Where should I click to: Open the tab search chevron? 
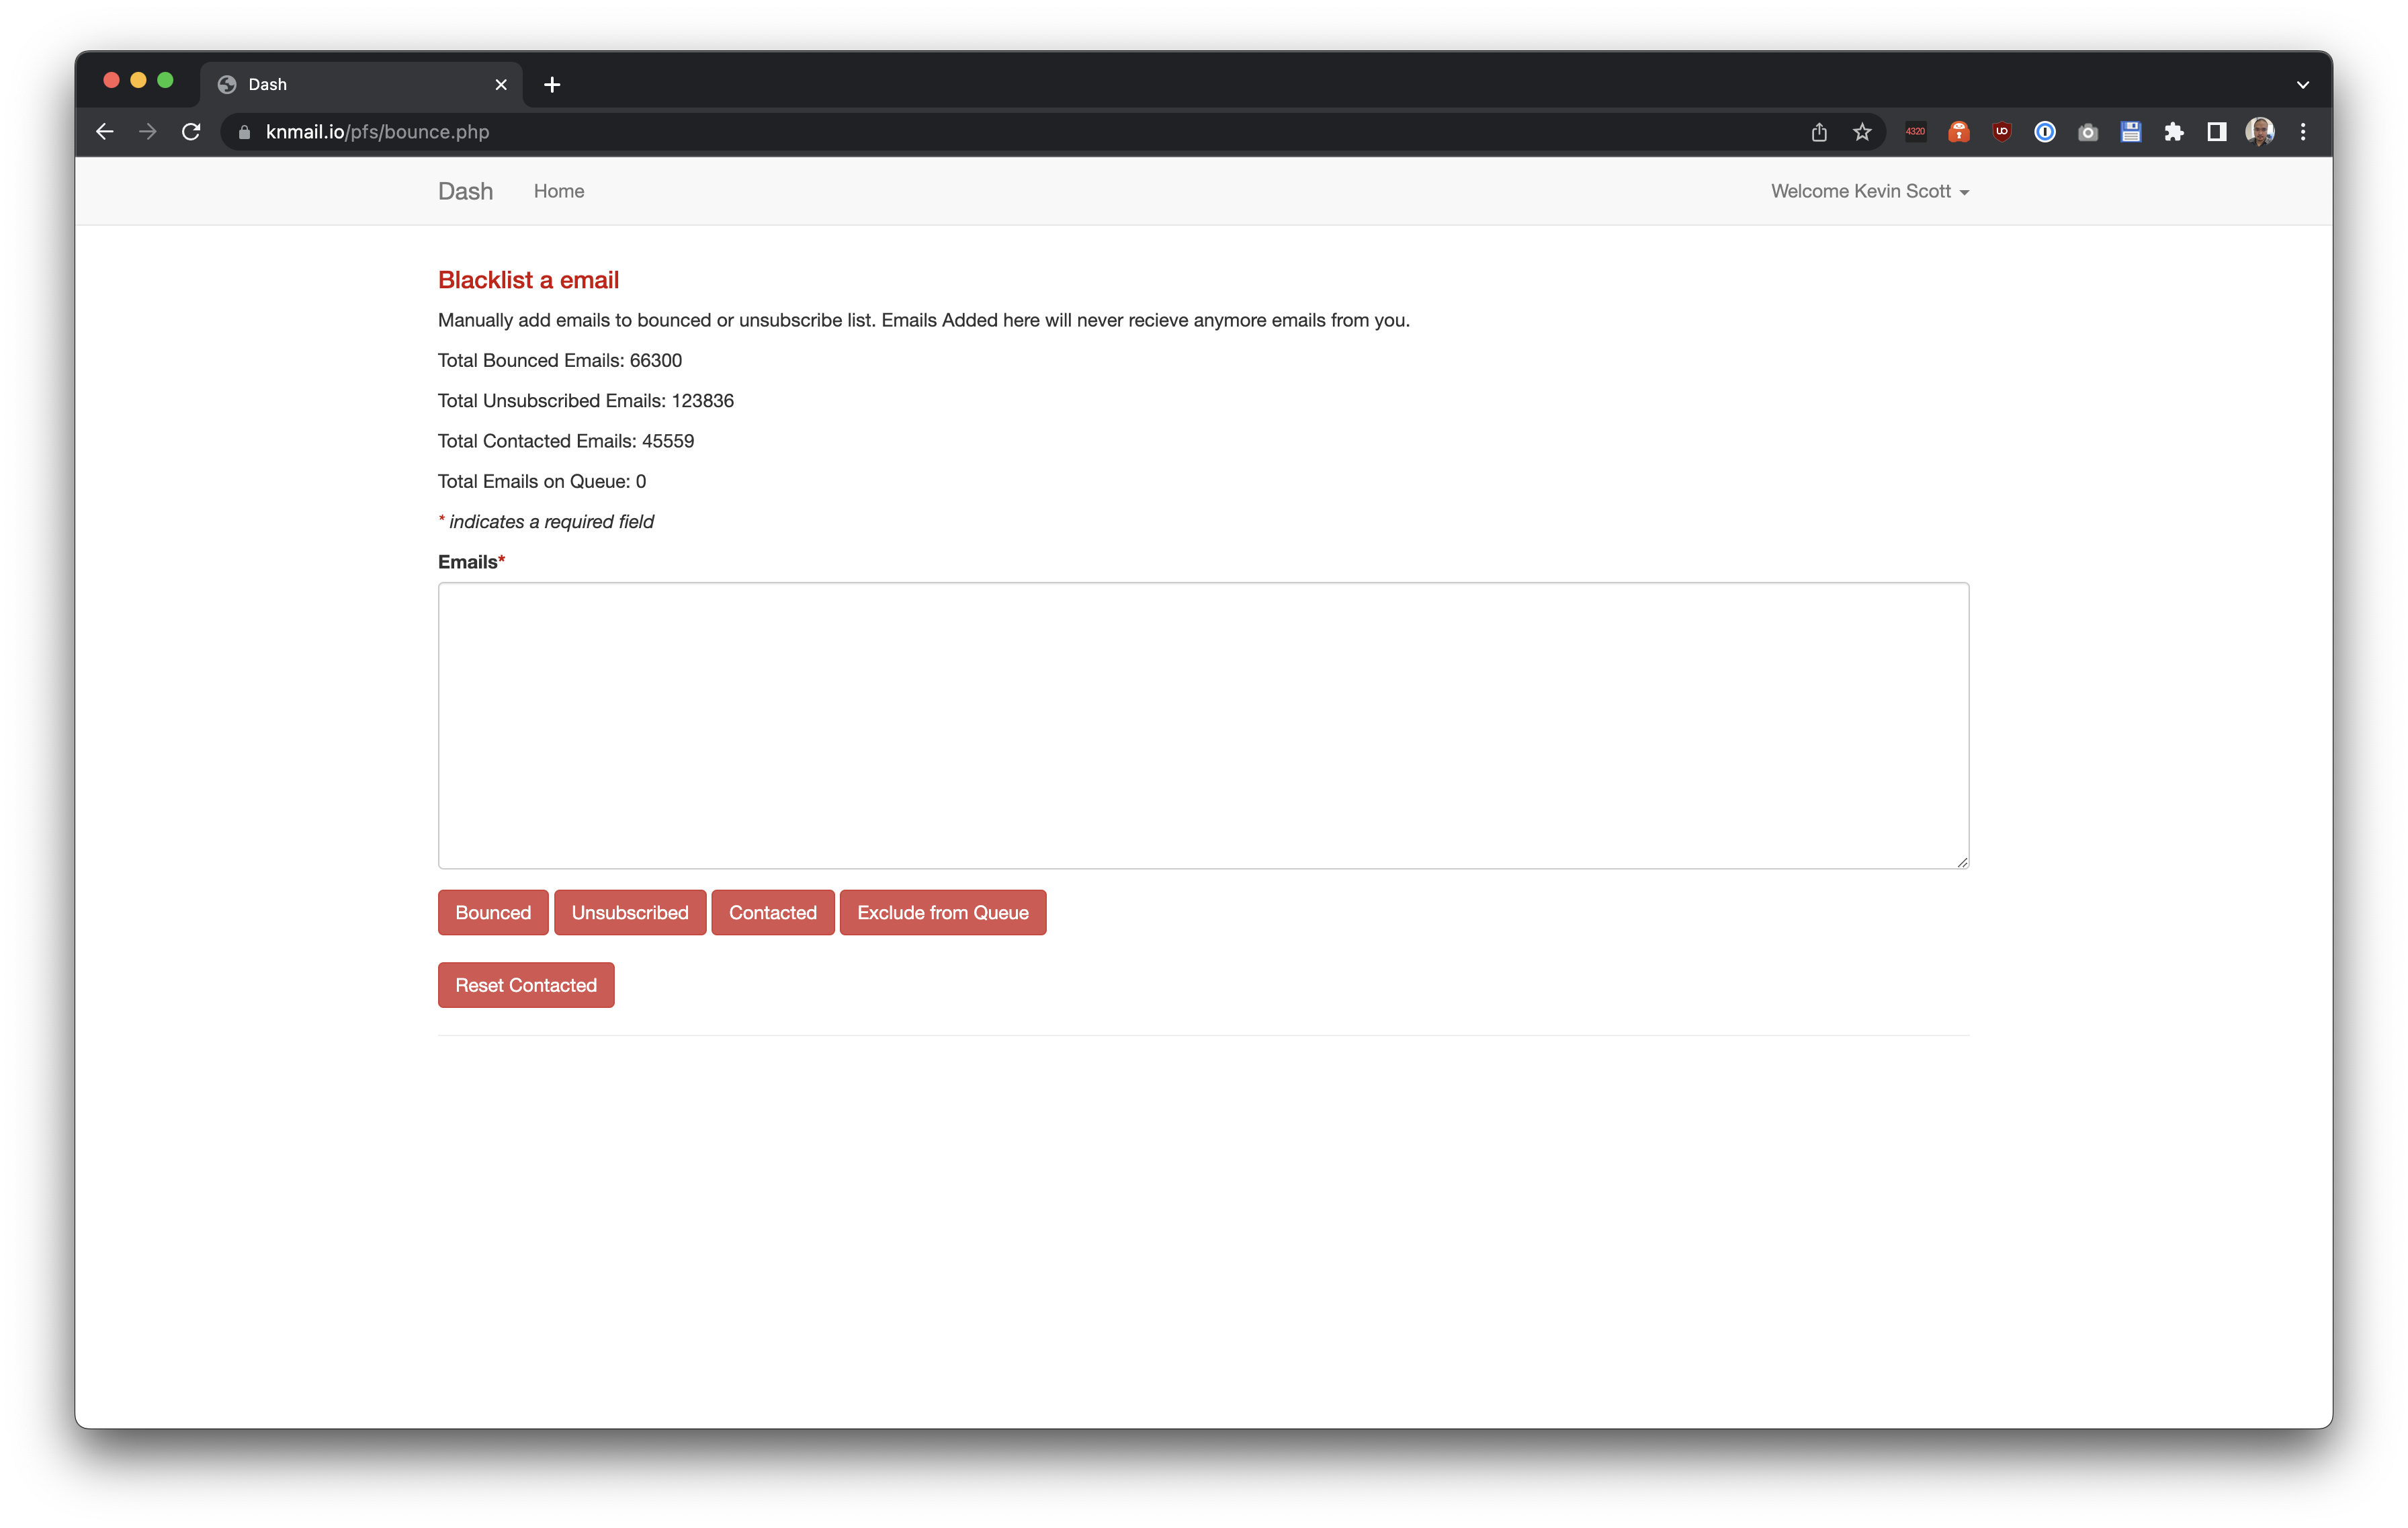click(x=2302, y=85)
